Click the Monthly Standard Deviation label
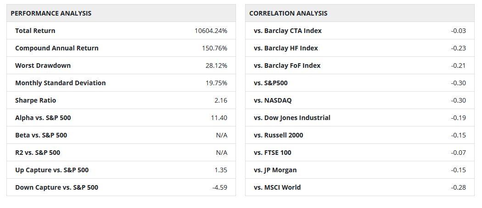This screenshot has height=208, width=482. pyautogui.click(x=61, y=83)
